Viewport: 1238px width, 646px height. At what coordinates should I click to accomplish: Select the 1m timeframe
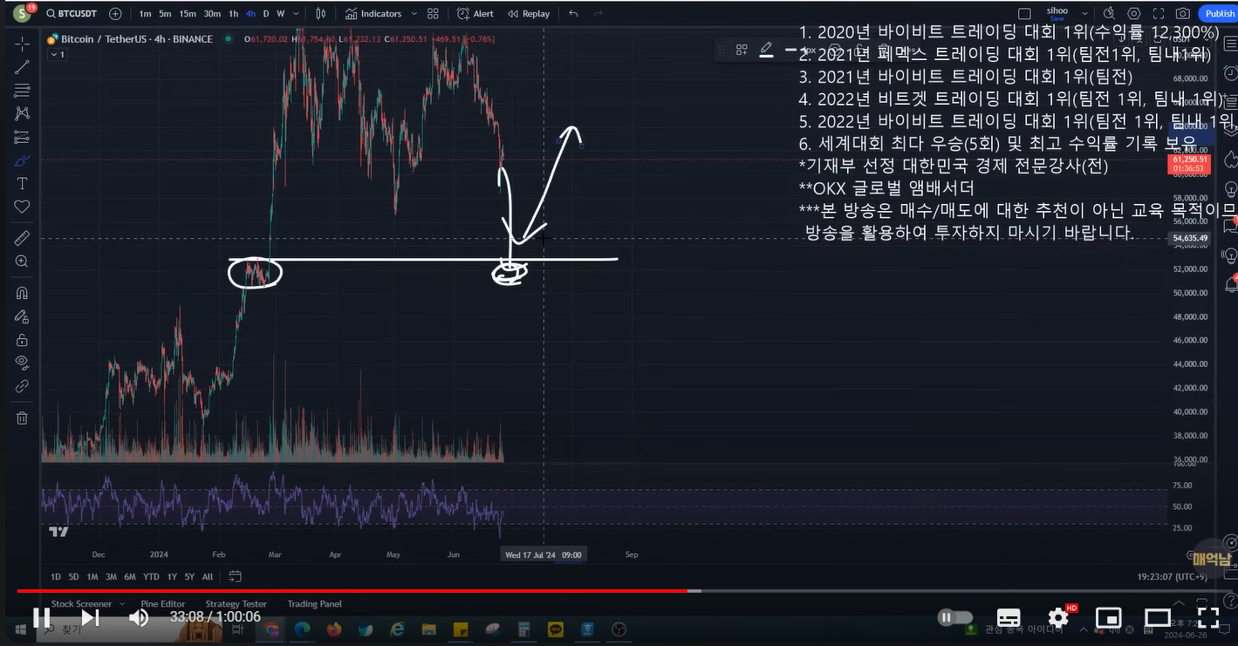(x=145, y=14)
